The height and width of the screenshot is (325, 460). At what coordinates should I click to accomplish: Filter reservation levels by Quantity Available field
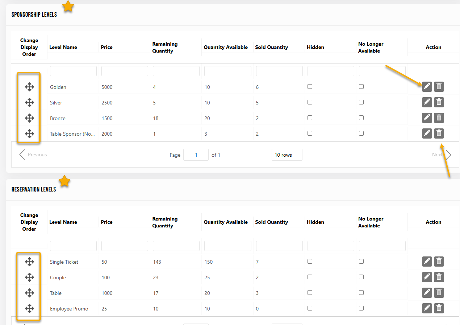[x=228, y=246]
